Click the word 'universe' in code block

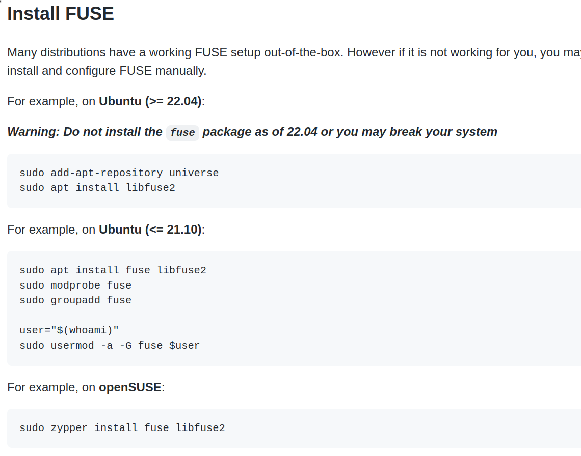194,173
